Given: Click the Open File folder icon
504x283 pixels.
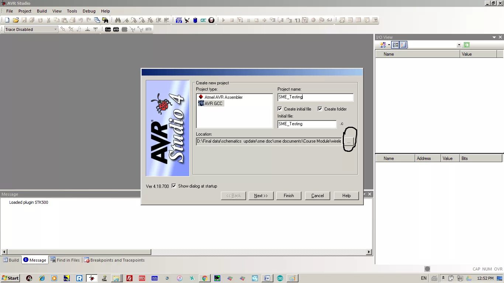Looking at the screenshot, I should pos(15,20).
